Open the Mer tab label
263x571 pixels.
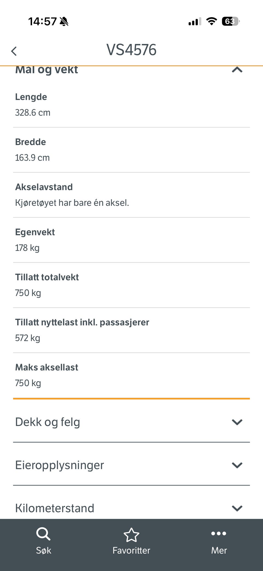point(219,550)
